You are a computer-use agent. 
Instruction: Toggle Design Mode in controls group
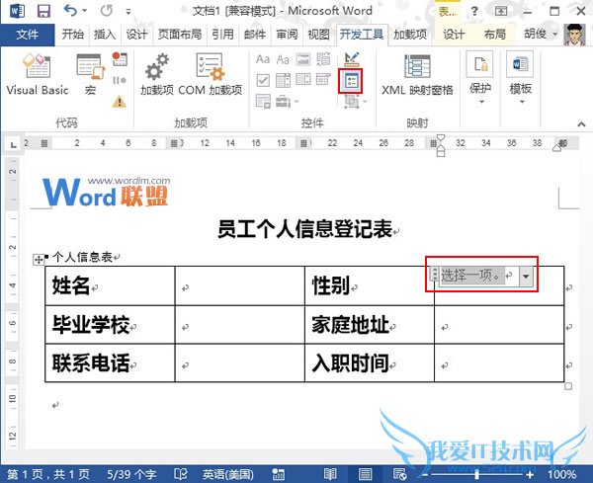[351, 58]
